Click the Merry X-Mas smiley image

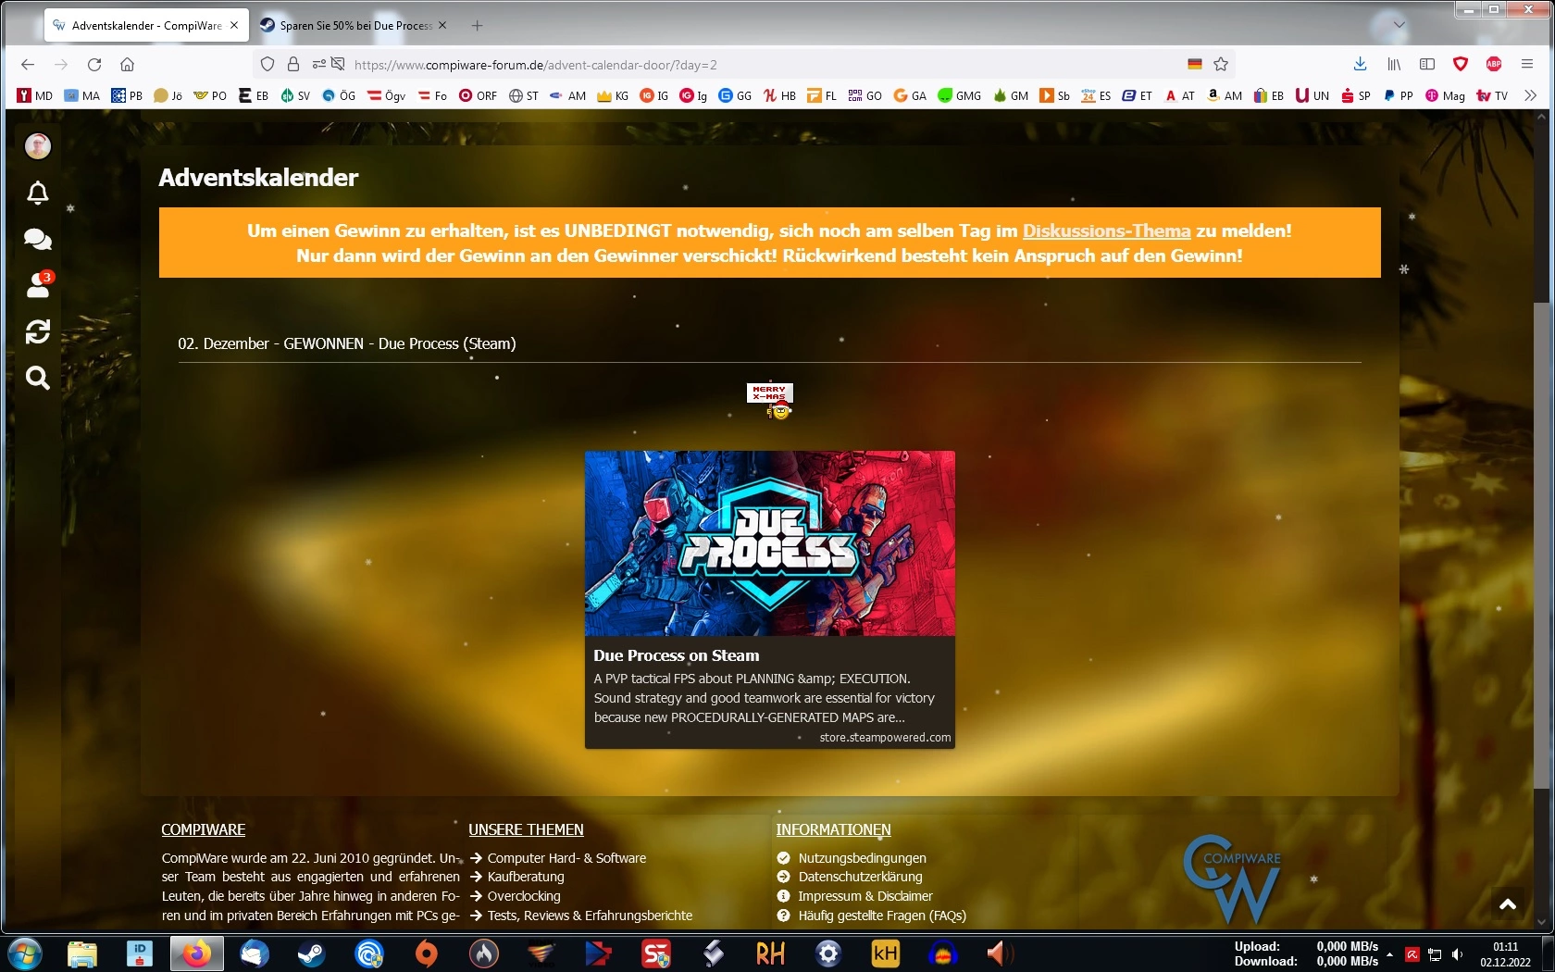pos(770,401)
